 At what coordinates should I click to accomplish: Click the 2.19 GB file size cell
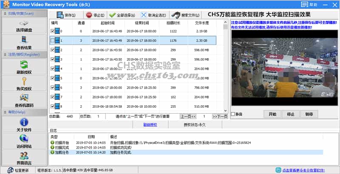(x=202, y=31)
